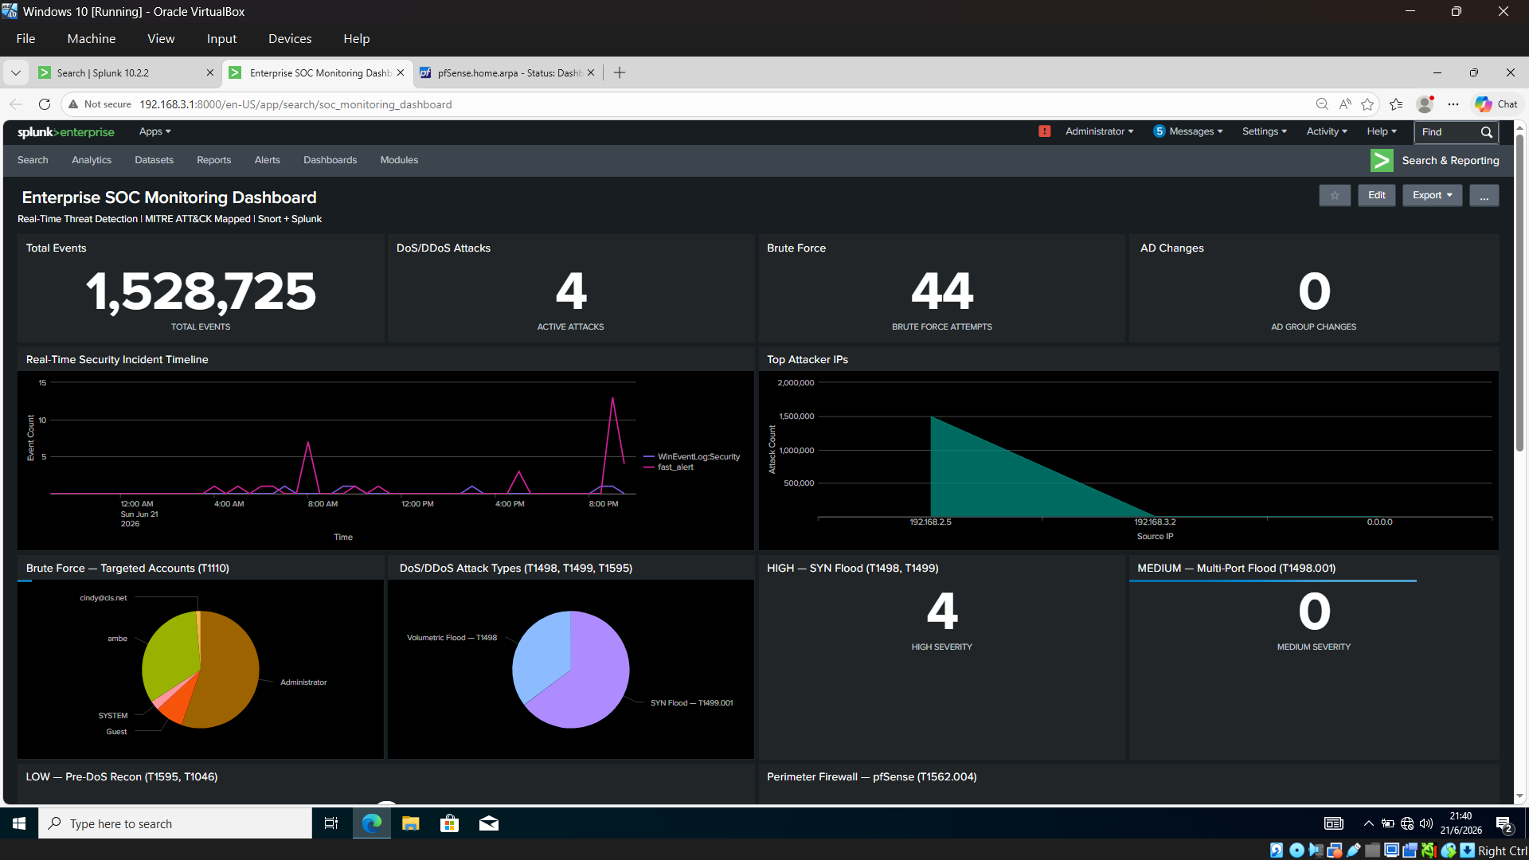Click the Find magnifier icon in Splunk
Screen dimensions: 1529x860
[x=1486, y=132]
